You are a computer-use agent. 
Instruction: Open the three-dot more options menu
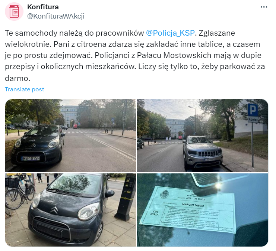point(264,7)
